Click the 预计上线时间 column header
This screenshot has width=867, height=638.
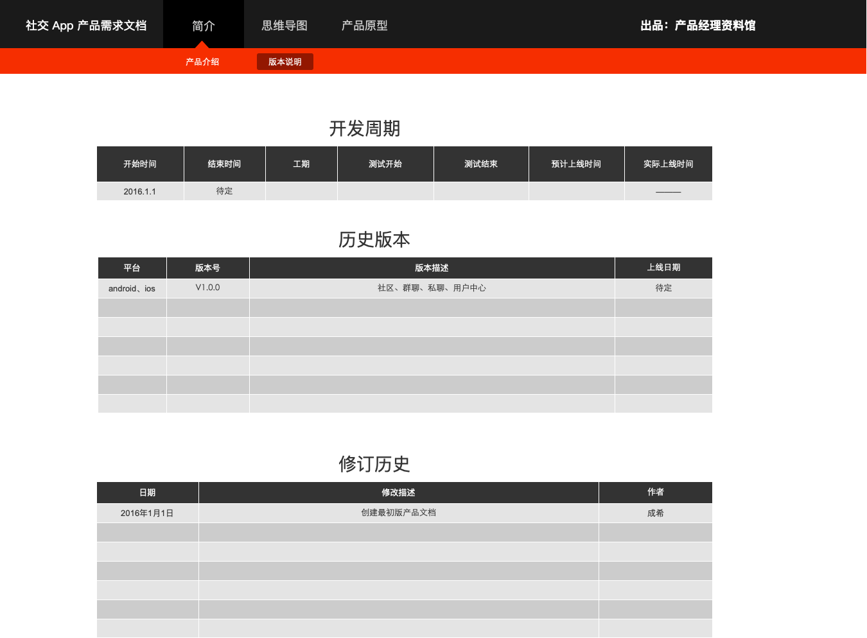tap(576, 164)
